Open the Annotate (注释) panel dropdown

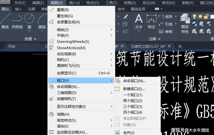[159, 39]
